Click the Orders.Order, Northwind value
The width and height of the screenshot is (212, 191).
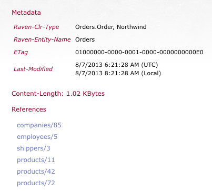tap(111, 27)
